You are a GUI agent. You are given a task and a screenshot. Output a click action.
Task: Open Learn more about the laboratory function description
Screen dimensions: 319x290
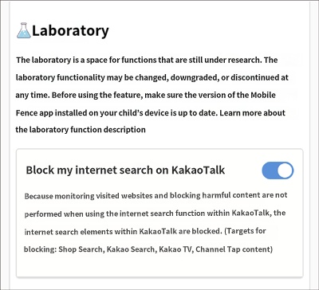(x=150, y=121)
